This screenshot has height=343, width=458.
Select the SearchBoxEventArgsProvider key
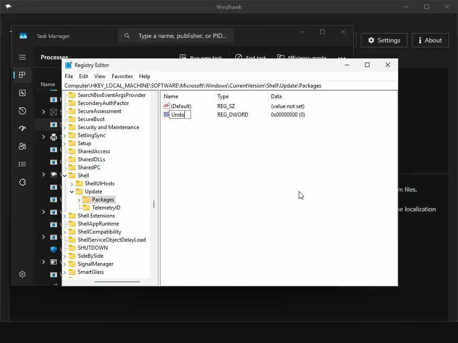coord(111,95)
